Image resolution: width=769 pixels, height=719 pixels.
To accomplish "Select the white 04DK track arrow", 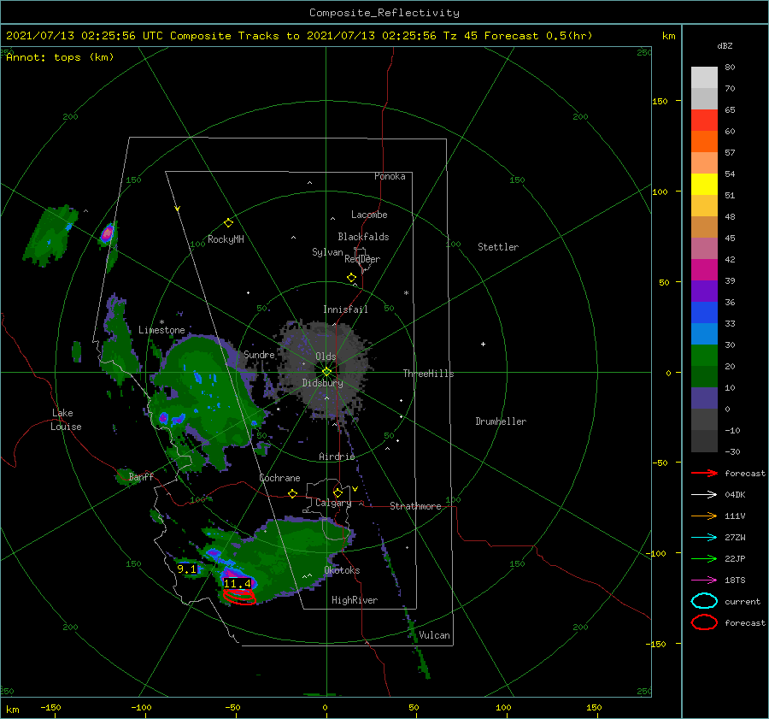I will 704,495.
